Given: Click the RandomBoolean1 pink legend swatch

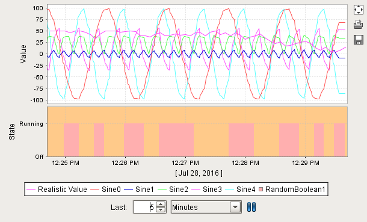Looking at the screenshot, I should point(261,190).
